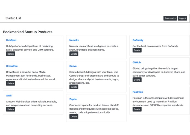Open the AWS link
Screen dimensions: 190x135
coord(9,96)
